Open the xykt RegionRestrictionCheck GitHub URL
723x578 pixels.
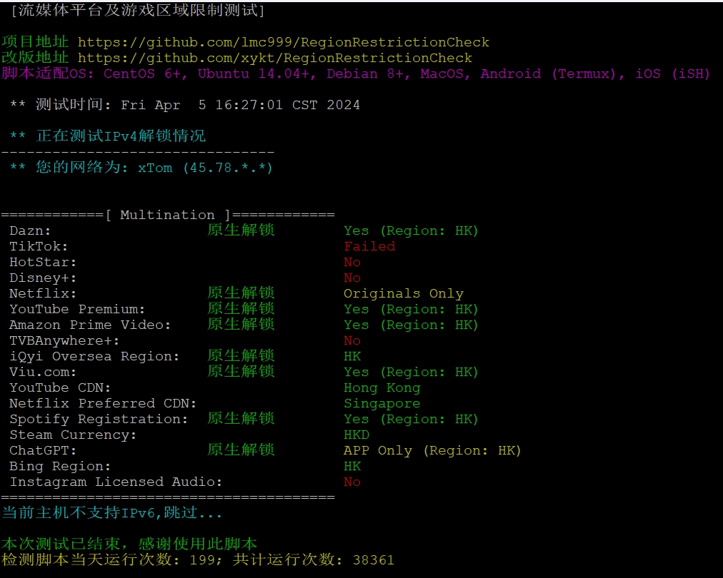[x=275, y=58]
